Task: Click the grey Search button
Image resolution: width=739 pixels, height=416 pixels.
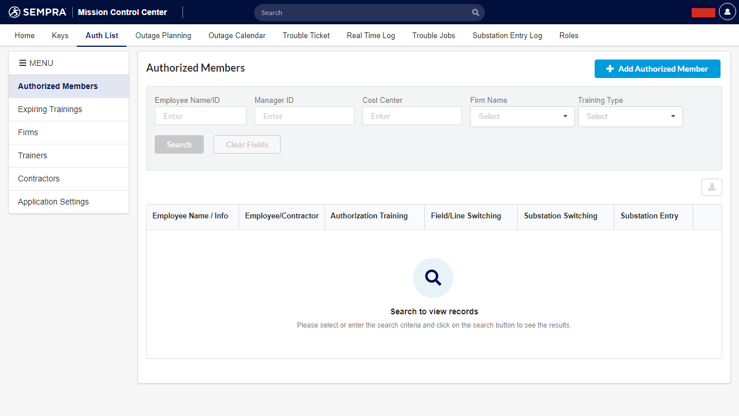Action: click(179, 144)
